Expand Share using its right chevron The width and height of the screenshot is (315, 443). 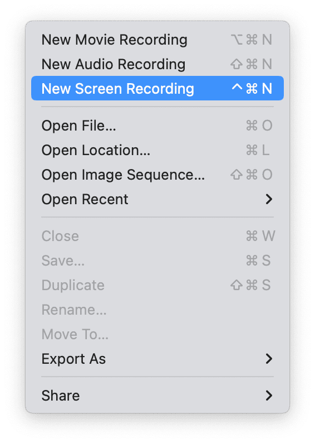(269, 396)
